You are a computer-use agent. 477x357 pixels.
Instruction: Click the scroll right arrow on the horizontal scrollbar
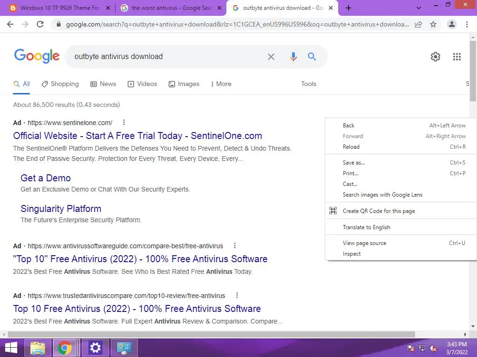[465, 334]
